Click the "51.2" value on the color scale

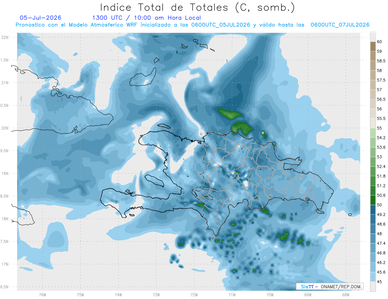pyautogui.click(x=381, y=186)
